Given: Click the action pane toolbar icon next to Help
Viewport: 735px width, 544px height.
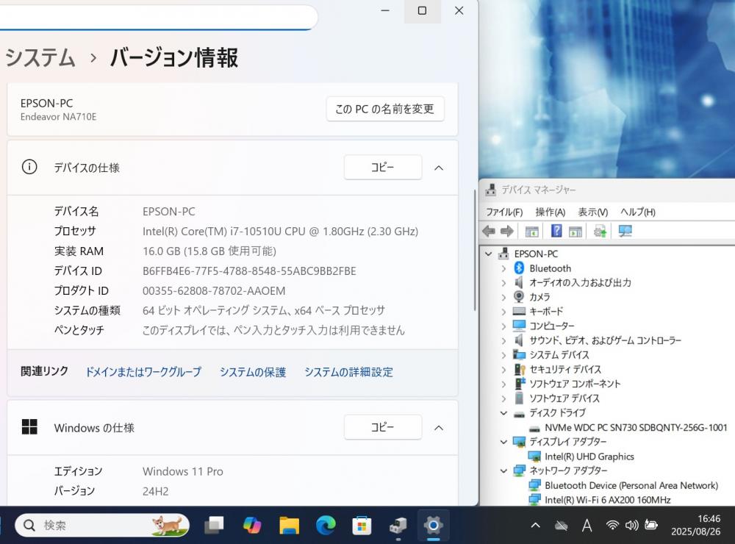Looking at the screenshot, I should coord(576,231).
